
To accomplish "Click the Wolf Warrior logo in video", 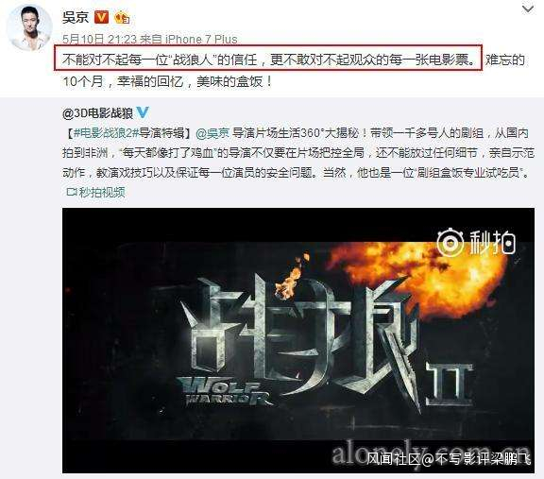I will [x=224, y=391].
